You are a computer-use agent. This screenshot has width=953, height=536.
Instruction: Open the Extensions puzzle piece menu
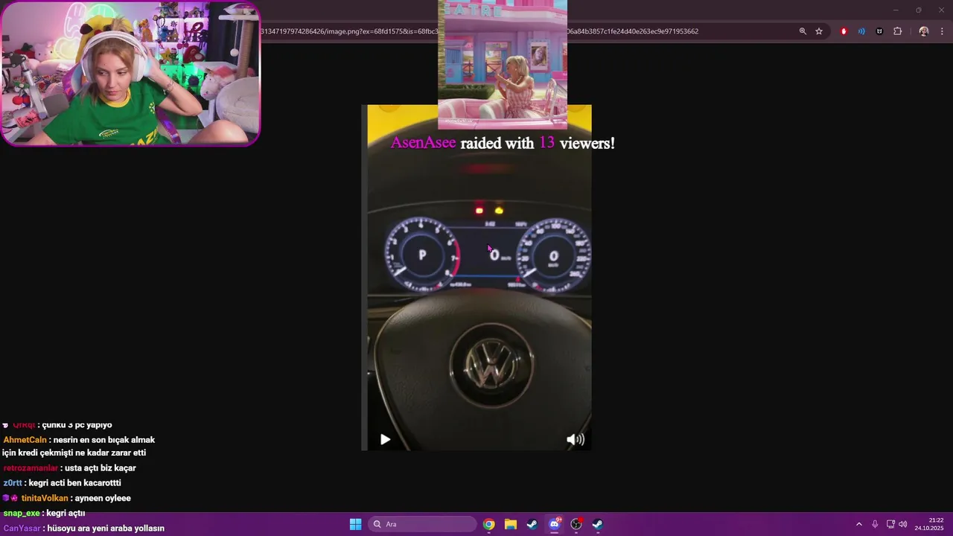tap(897, 31)
